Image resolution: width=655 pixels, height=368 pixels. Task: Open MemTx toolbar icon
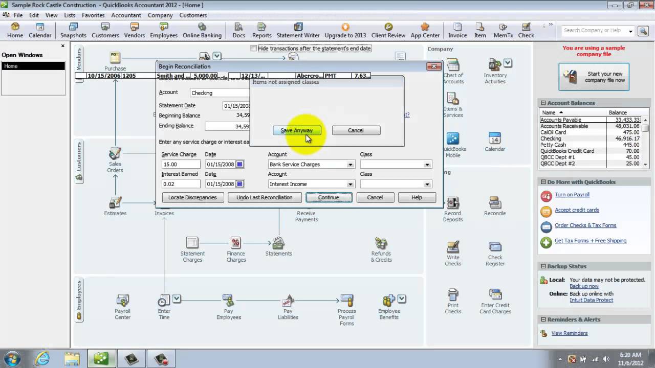pos(504,31)
